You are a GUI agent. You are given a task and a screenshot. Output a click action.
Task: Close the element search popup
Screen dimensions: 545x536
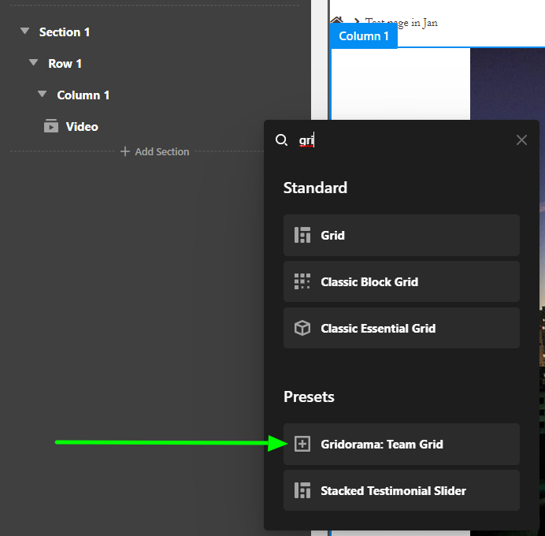click(521, 140)
